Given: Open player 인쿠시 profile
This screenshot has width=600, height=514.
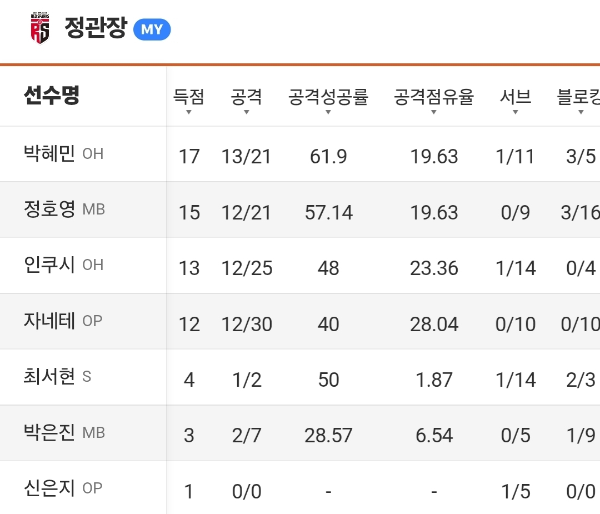Looking at the screenshot, I should [49, 265].
